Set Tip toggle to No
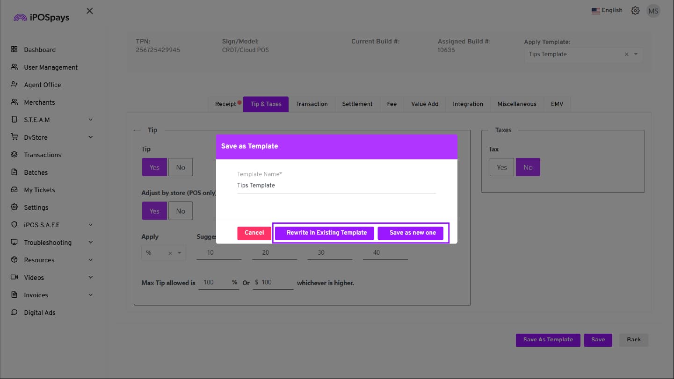This screenshot has width=674, height=379. [181, 167]
